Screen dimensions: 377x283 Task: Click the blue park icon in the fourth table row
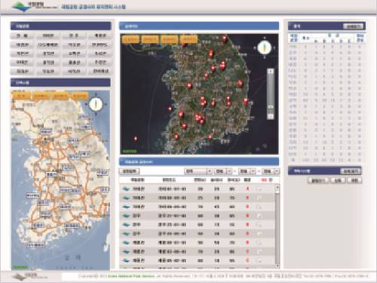point(126,216)
